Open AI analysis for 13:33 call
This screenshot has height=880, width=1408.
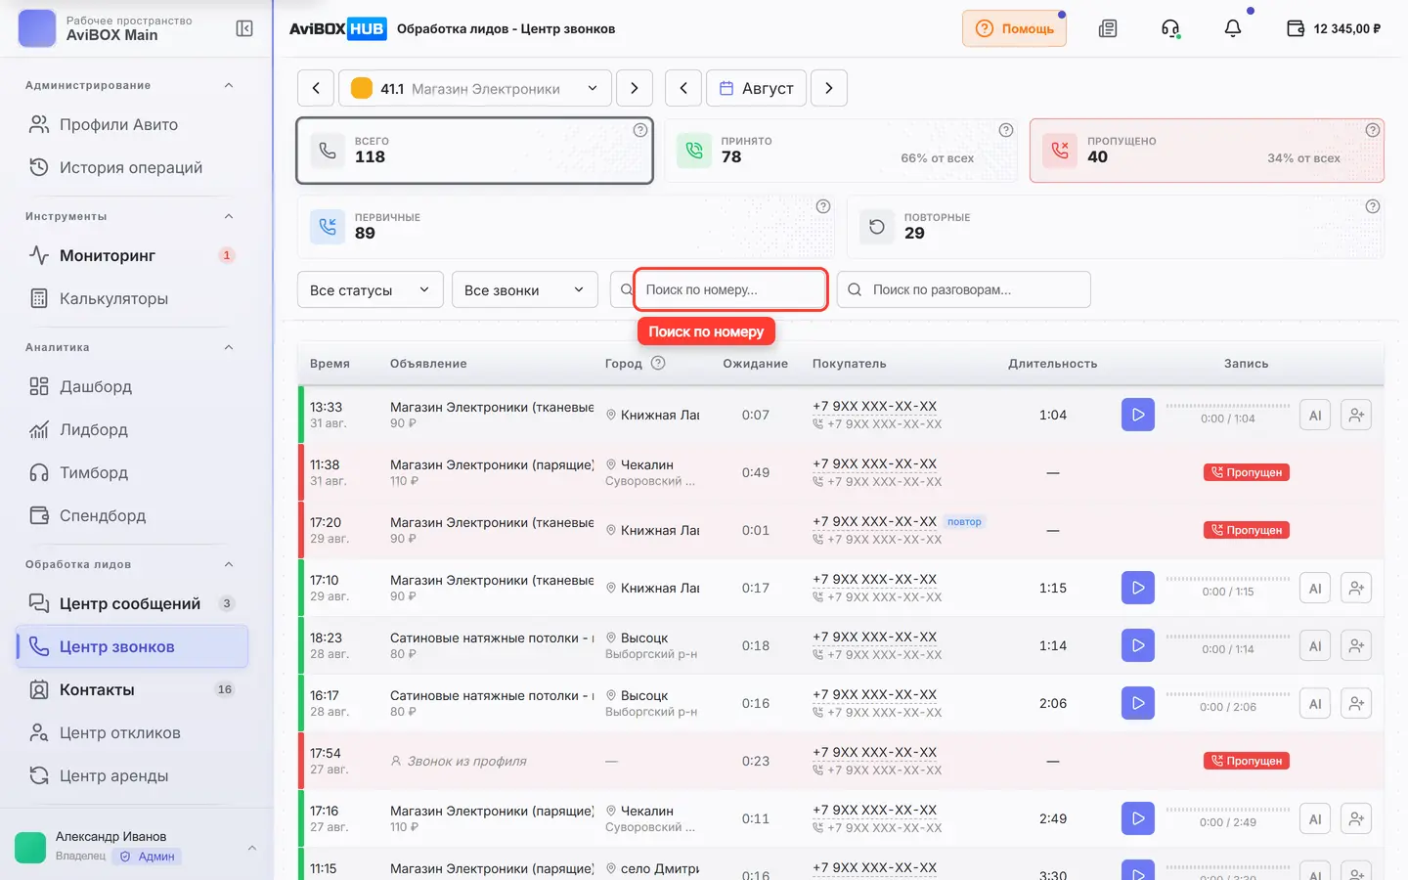click(1315, 415)
